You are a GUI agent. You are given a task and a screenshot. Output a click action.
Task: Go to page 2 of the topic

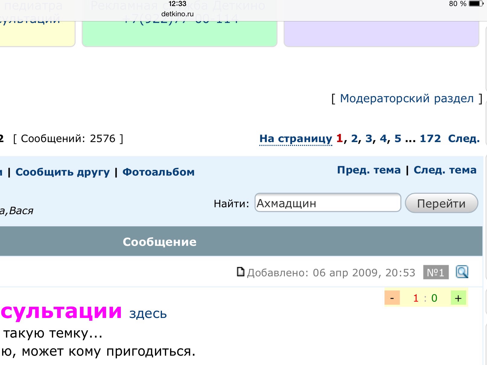click(x=354, y=138)
